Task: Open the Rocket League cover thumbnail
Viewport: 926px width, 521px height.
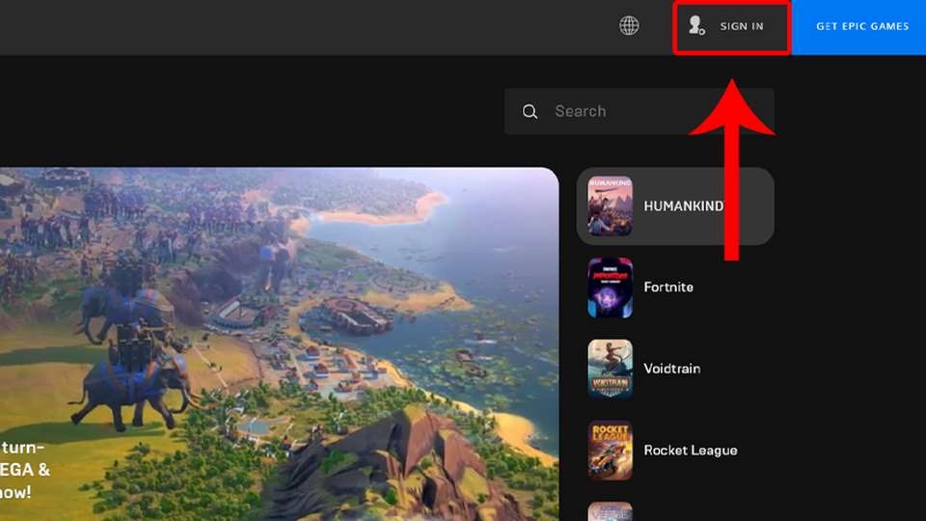Action: [x=610, y=451]
